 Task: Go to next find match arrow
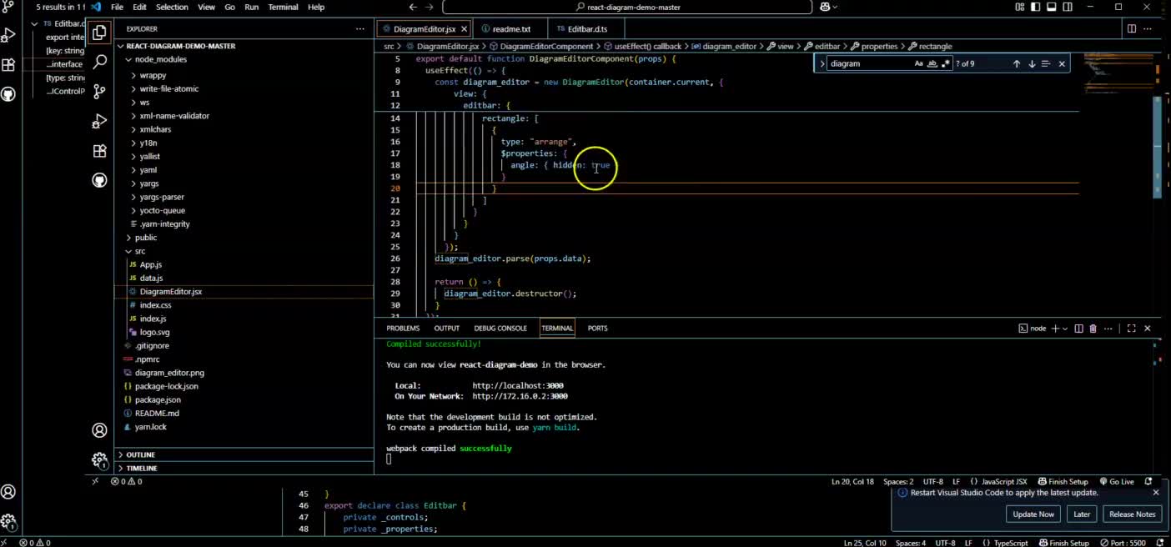tap(1032, 63)
